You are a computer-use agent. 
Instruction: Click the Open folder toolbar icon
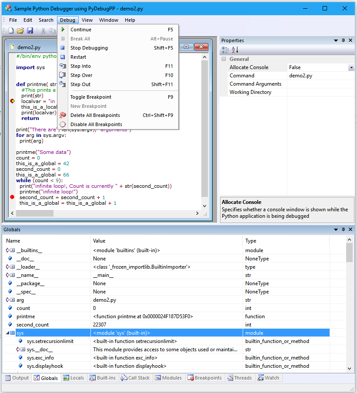click(20, 30)
